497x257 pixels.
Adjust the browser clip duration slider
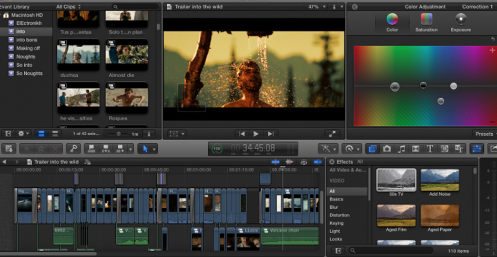point(118,134)
